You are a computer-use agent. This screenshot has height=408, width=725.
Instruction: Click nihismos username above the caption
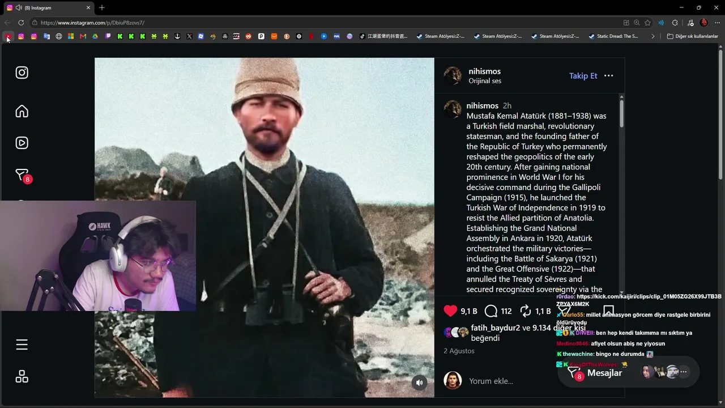click(x=482, y=106)
